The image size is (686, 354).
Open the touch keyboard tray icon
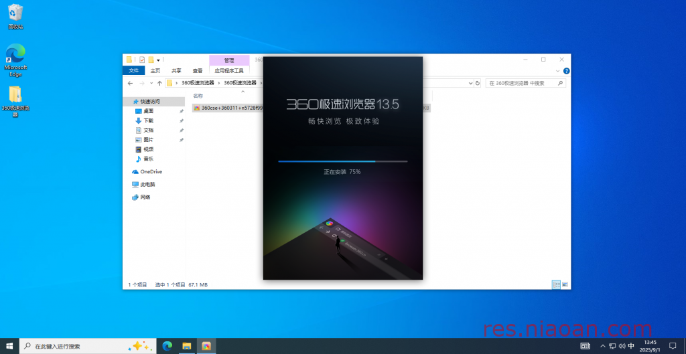point(586,346)
